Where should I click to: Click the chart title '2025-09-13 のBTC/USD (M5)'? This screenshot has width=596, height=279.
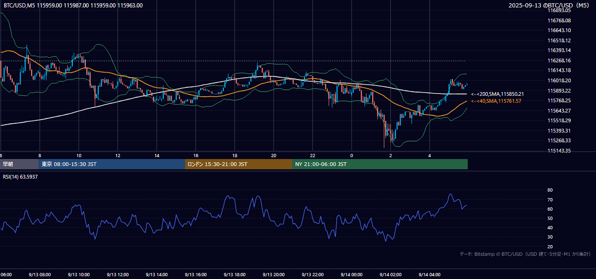click(549, 6)
